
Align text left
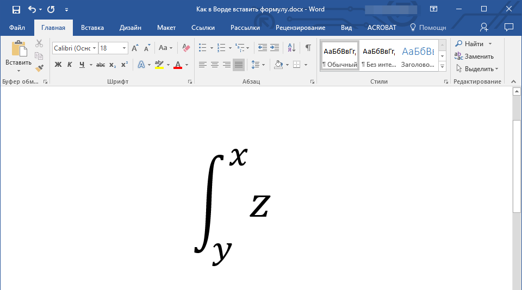[x=202, y=65]
